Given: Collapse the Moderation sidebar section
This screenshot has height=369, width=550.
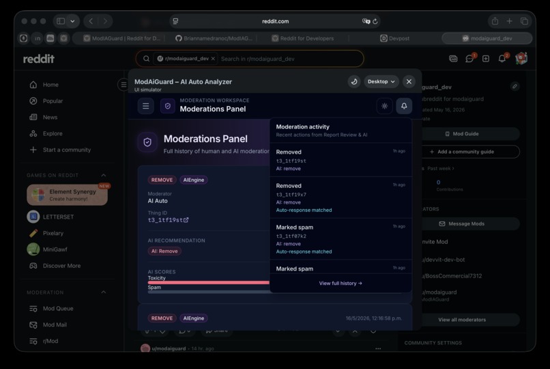Looking at the screenshot, I should pyautogui.click(x=104, y=292).
